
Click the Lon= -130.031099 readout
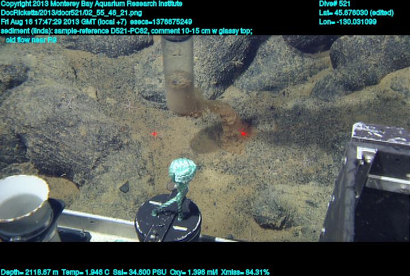[x=348, y=22]
